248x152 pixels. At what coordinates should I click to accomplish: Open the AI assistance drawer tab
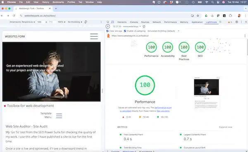(x=146, y=151)
